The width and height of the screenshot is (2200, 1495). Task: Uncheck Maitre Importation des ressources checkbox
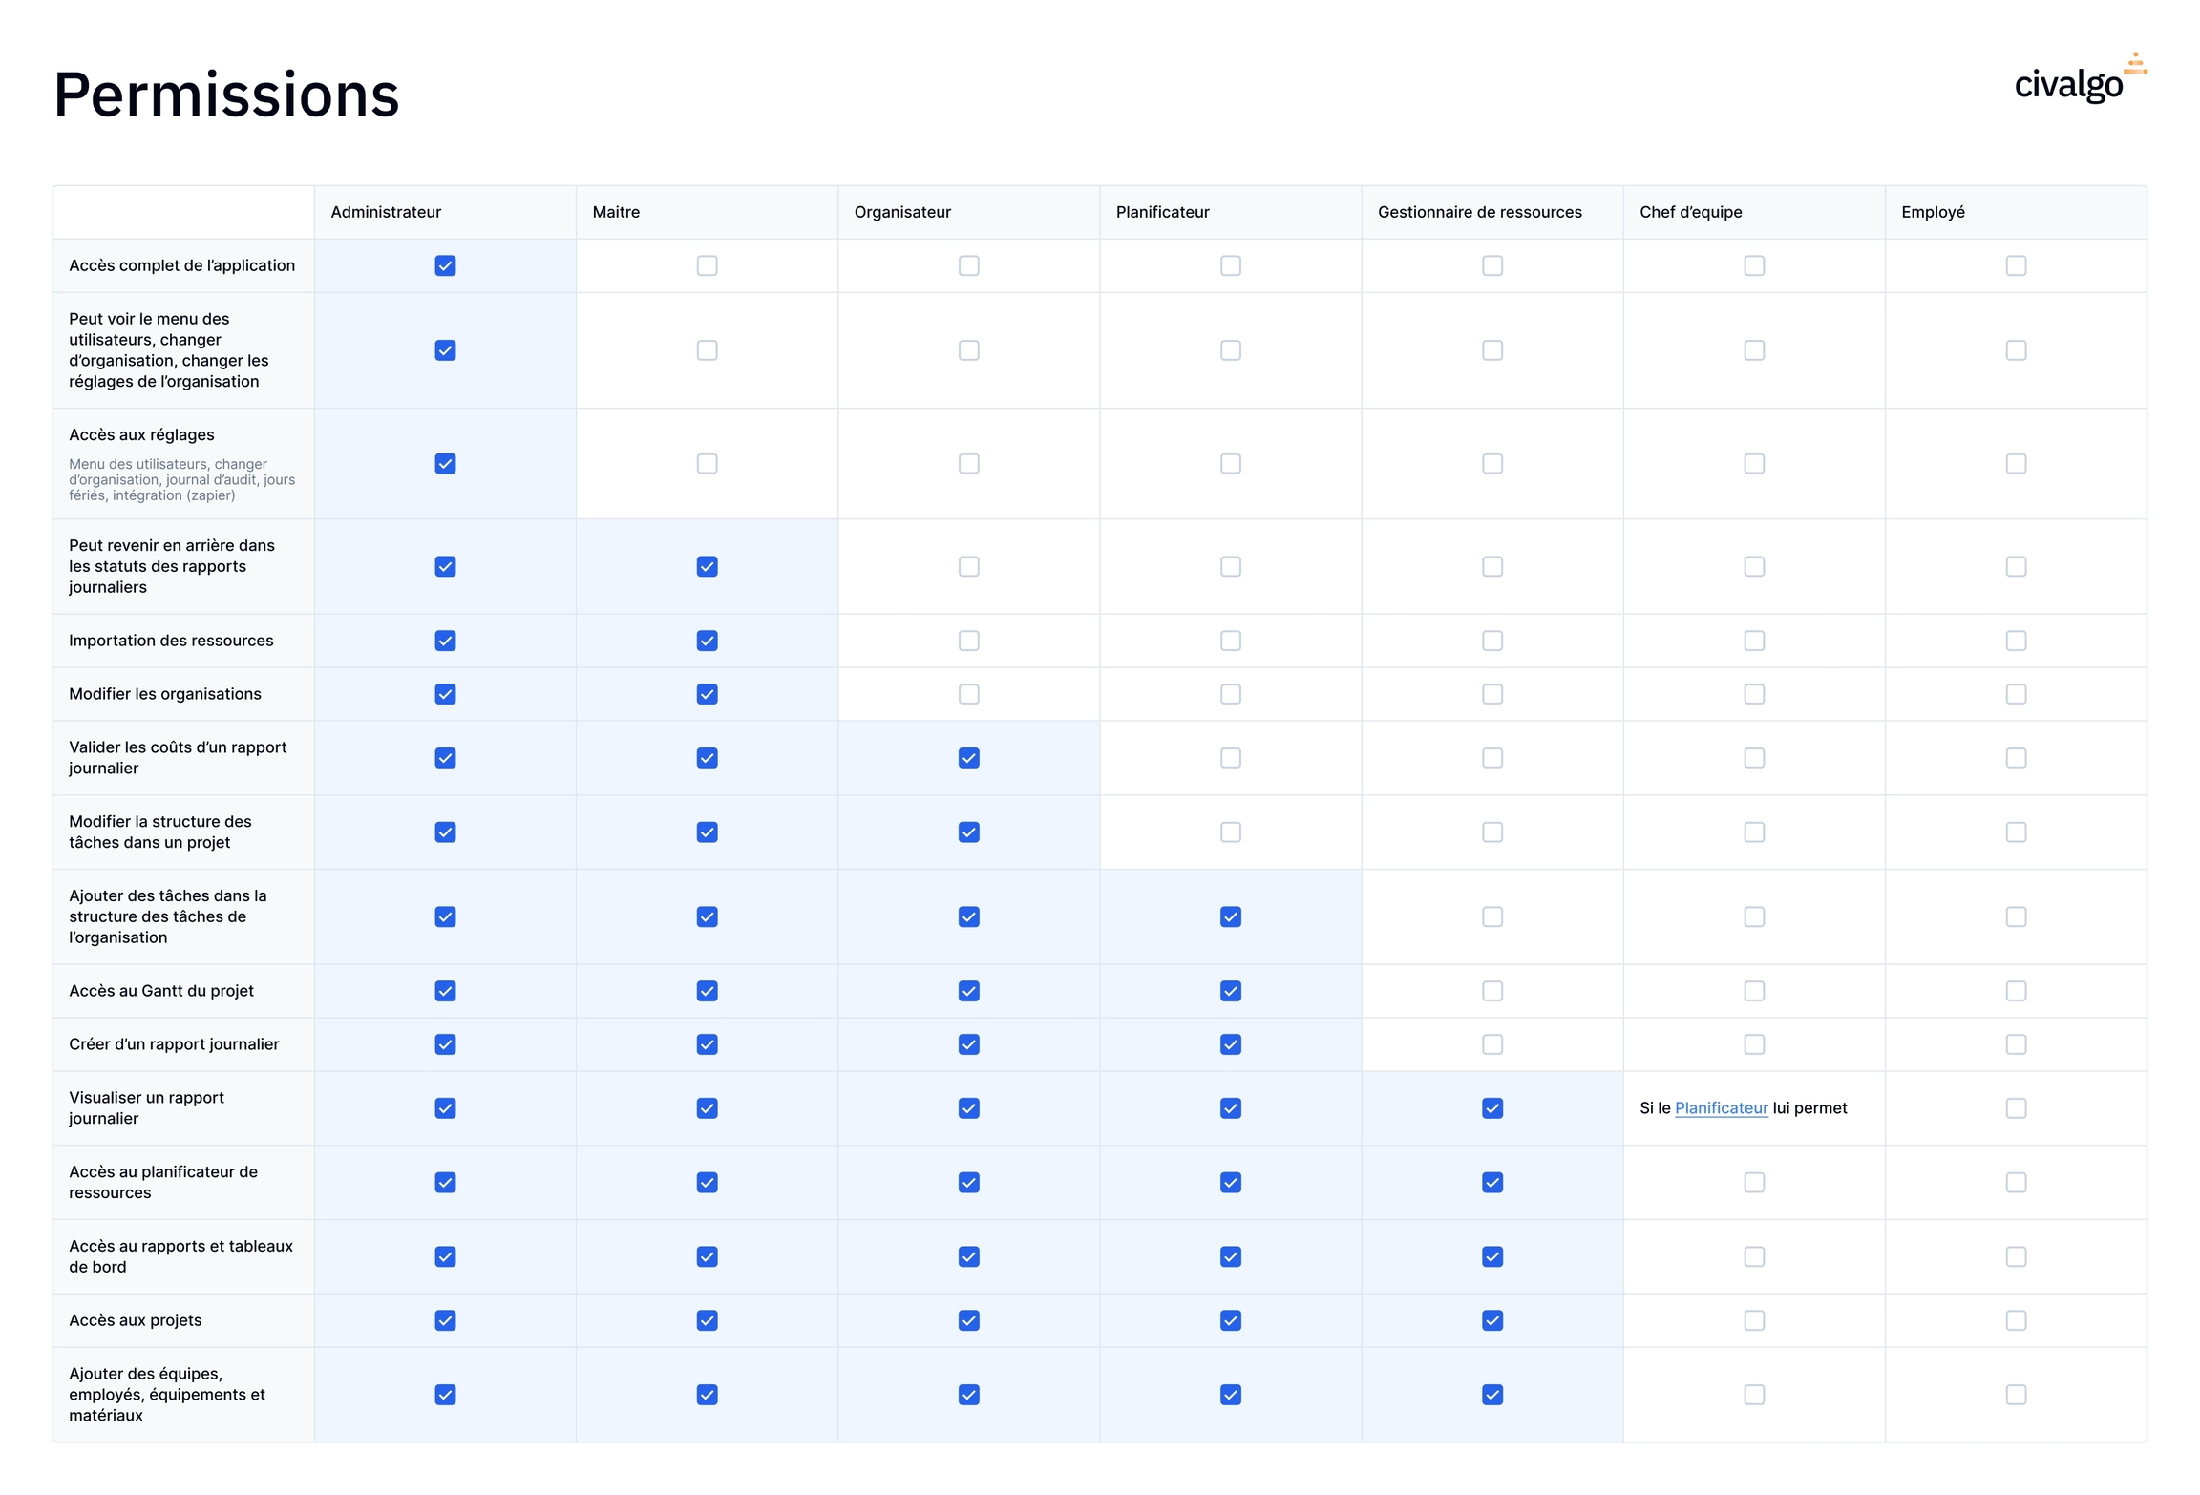[x=707, y=641]
